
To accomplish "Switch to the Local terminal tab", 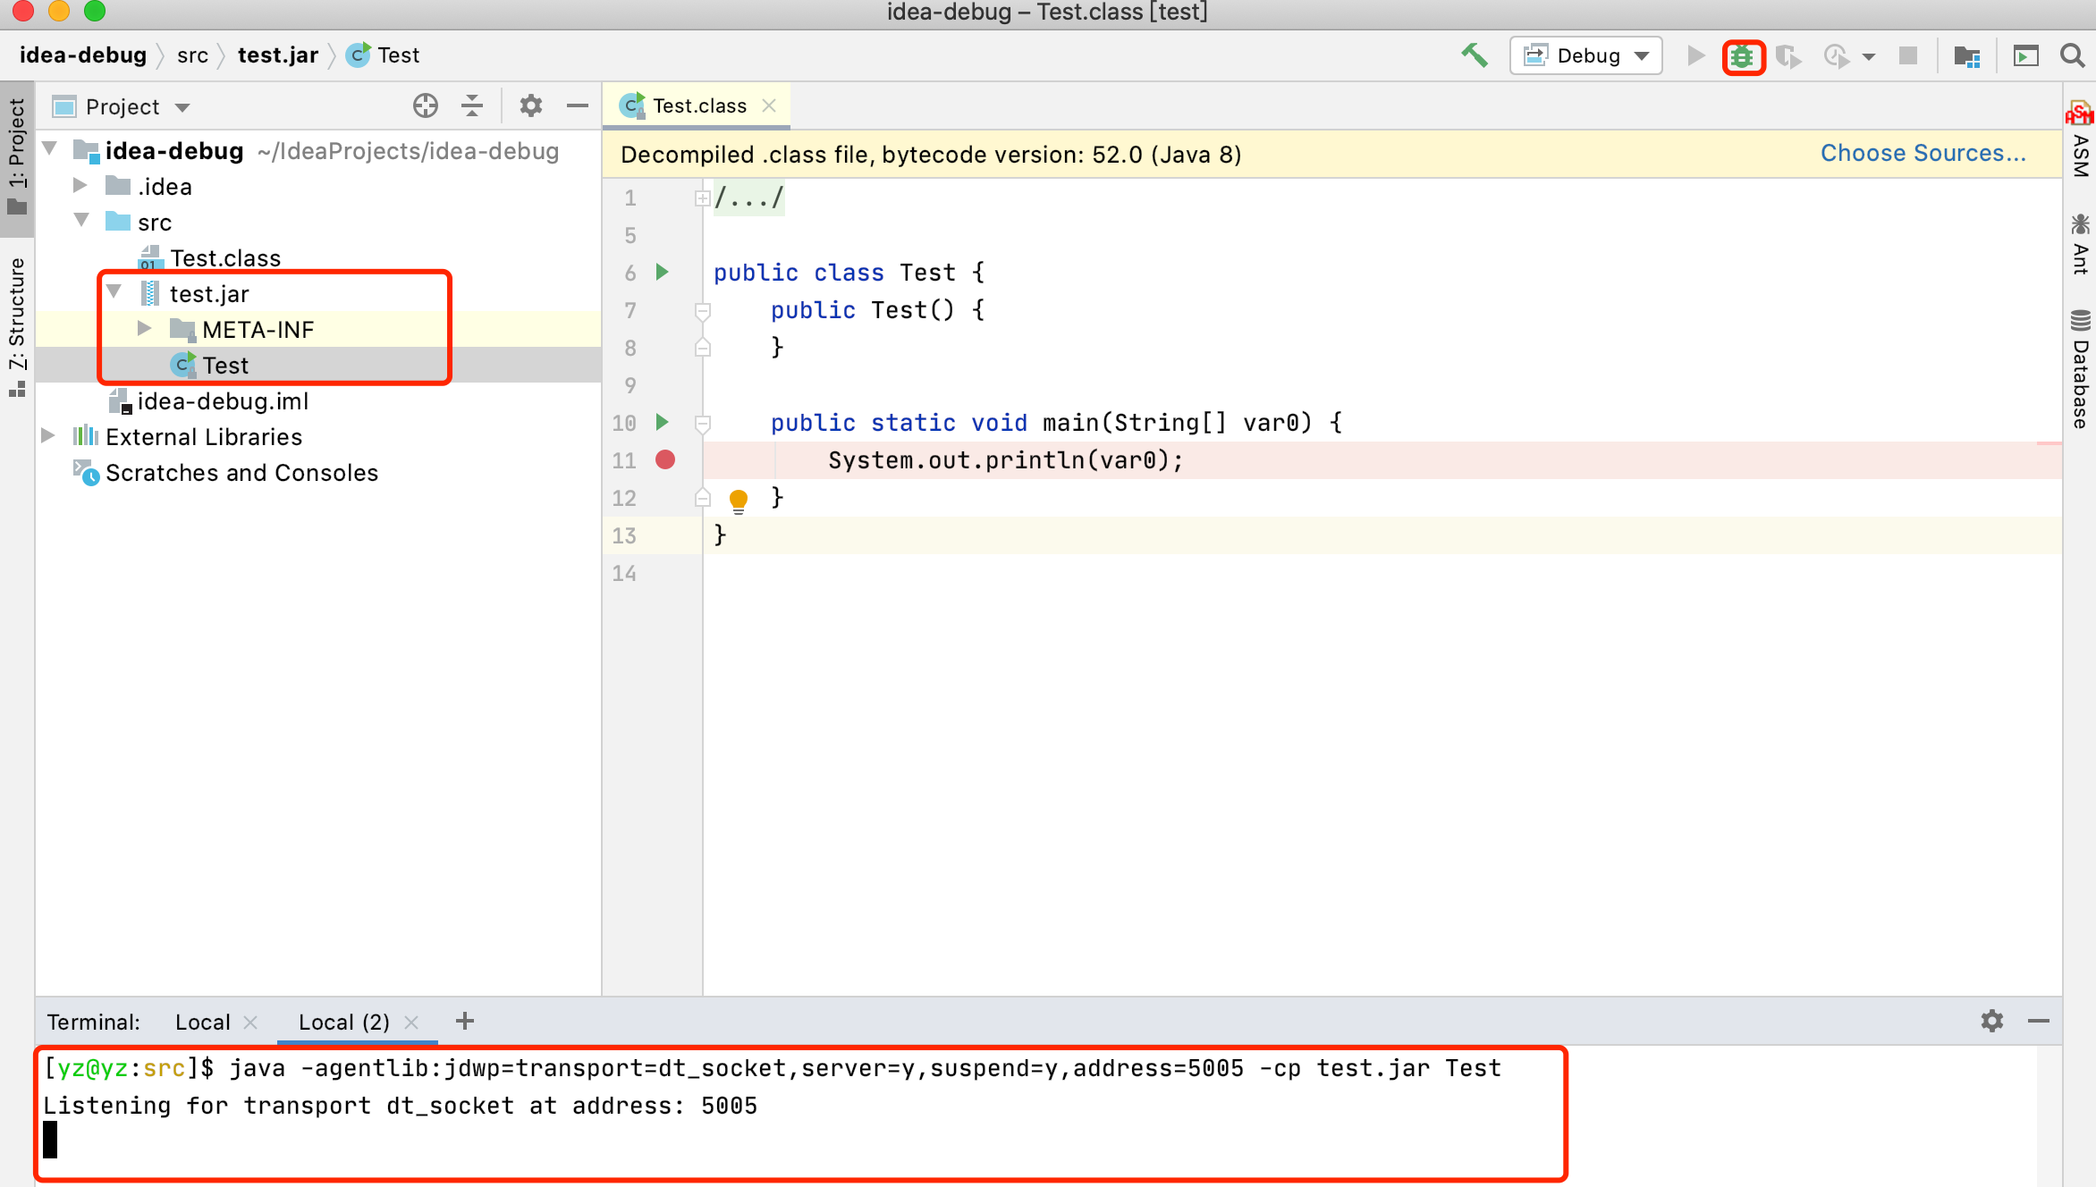I will [202, 1022].
